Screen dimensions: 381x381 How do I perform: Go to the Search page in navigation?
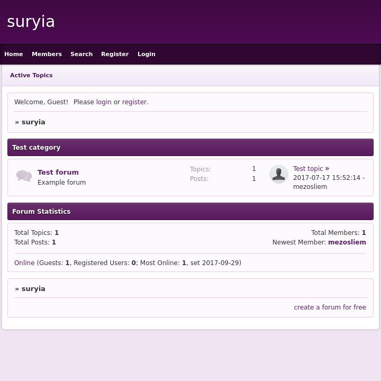click(81, 54)
